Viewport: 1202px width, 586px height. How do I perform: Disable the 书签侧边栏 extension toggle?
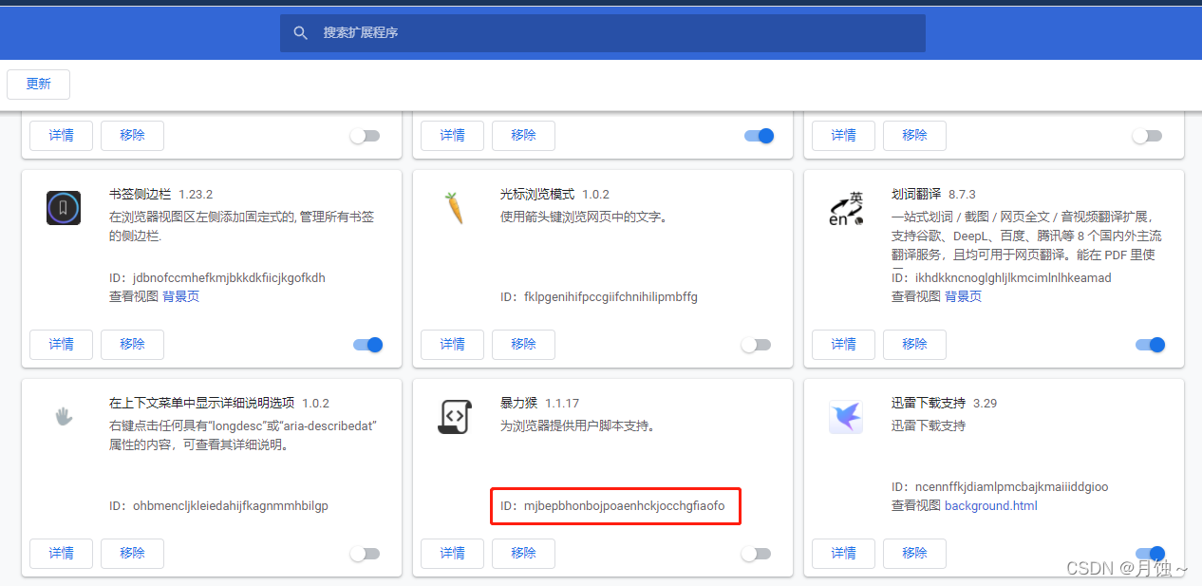coord(367,344)
